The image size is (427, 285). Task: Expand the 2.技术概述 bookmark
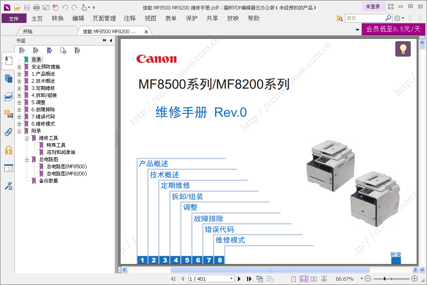19,81
